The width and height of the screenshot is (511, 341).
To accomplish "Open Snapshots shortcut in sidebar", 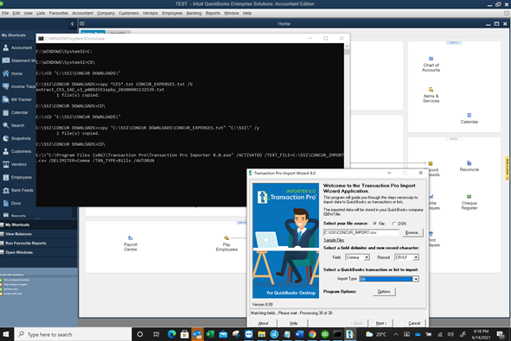I will 16,138.
